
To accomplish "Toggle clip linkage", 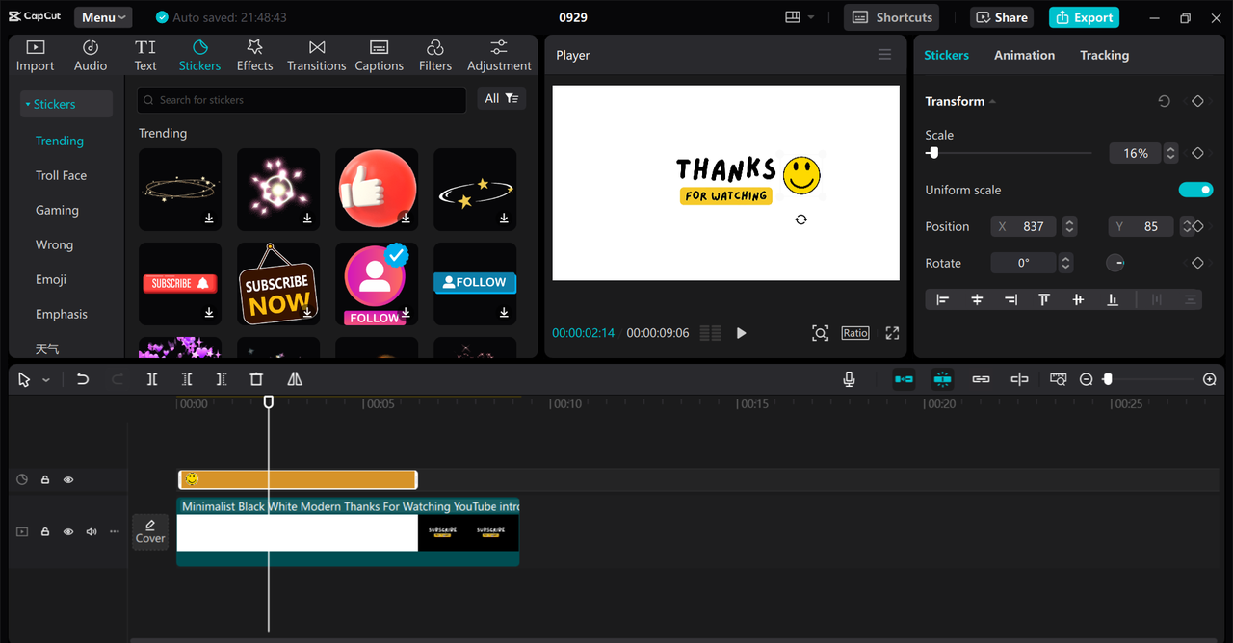I will 981,379.
